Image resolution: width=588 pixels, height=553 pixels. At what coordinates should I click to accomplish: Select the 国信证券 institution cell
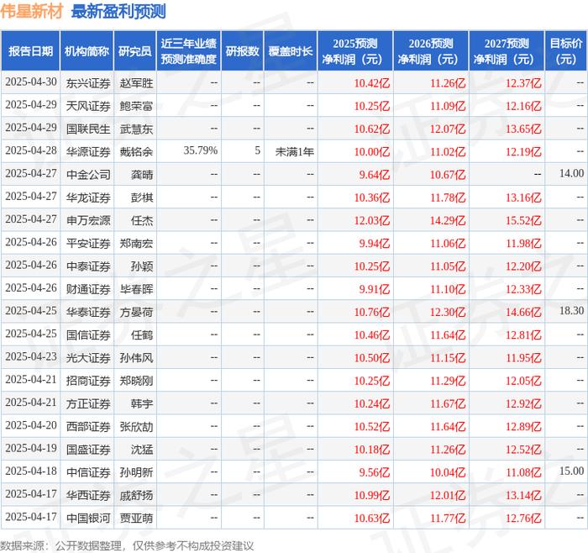[88, 334]
